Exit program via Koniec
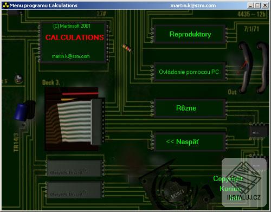This screenshot has width=271, height=212. [x=230, y=189]
